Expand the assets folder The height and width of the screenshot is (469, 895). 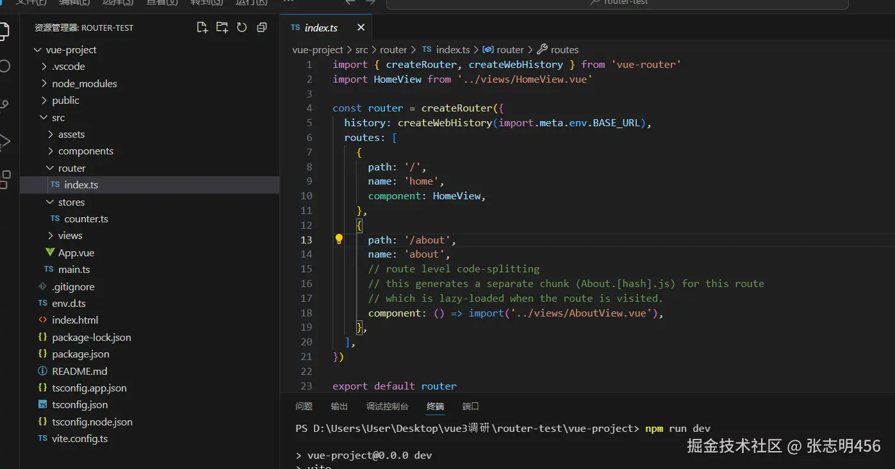pyautogui.click(x=71, y=135)
